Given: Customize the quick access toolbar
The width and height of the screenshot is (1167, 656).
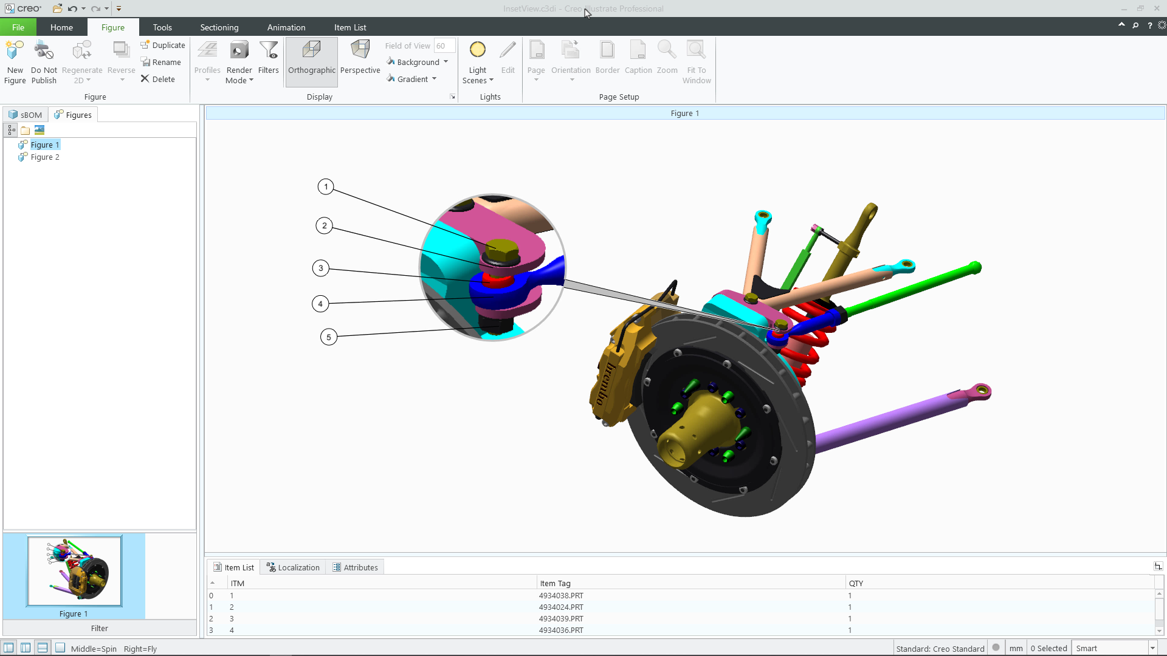Looking at the screenshot, I should 119,9.
